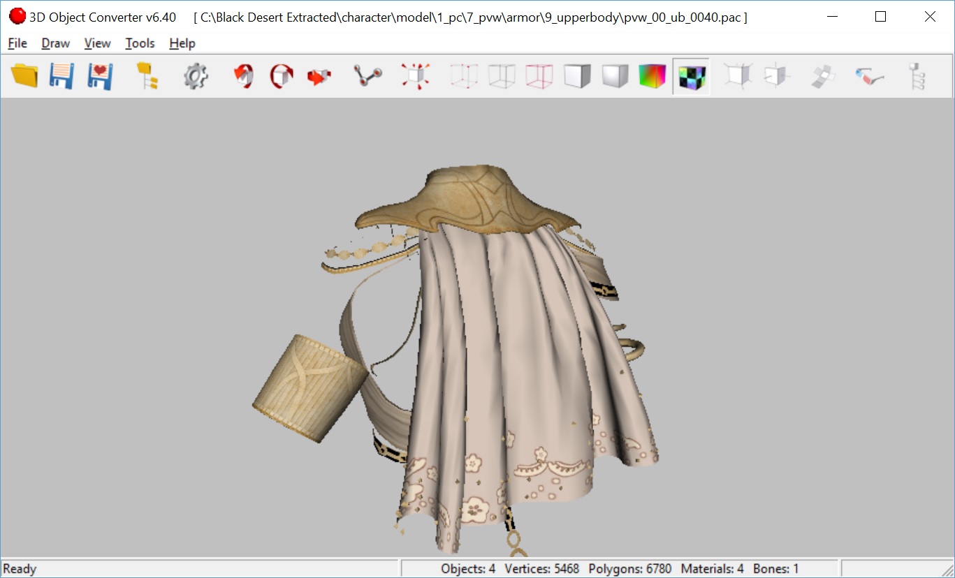The height and width of the screenshot is (578, 955).
Task: Open a file with the yellow folder icon
Action: tap(24, 75)
